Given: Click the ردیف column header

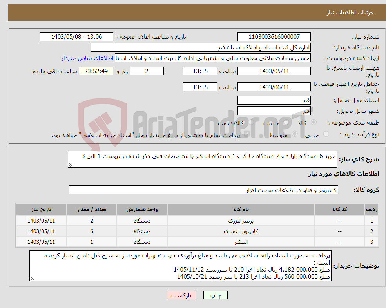Looking at the screenshot, I should click(x=372, y=210).
